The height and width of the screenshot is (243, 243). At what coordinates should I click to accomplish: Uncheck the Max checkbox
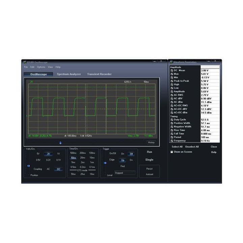(x=172, y=74)
